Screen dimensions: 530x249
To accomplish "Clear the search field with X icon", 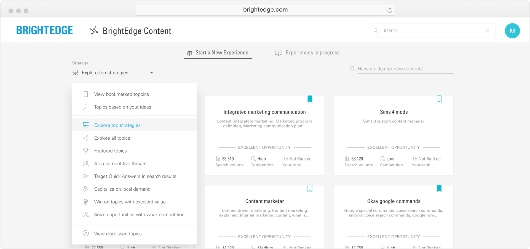I will 487,31.
